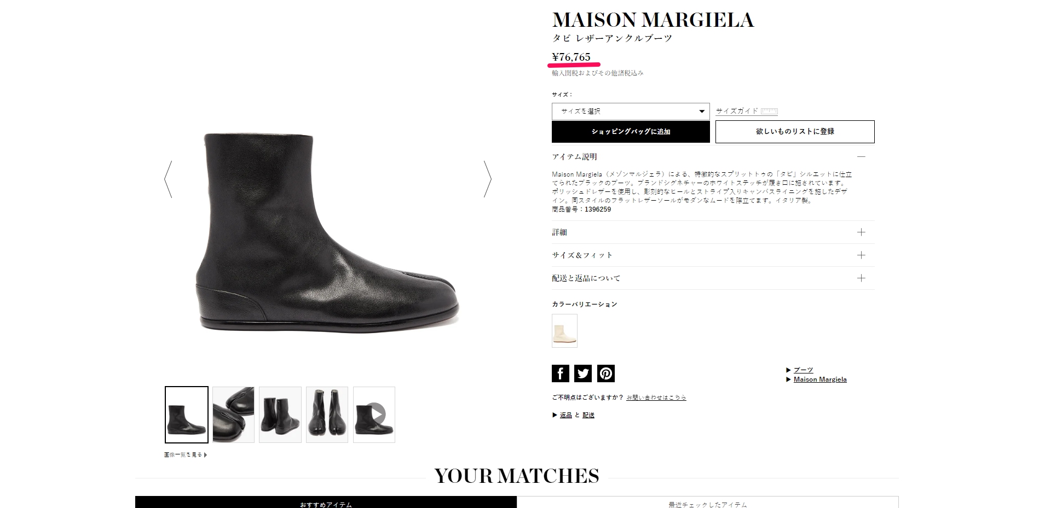The image size is (1039, 508).
Task: Pin the product to Pinterest
Action: tap(606, 373)
